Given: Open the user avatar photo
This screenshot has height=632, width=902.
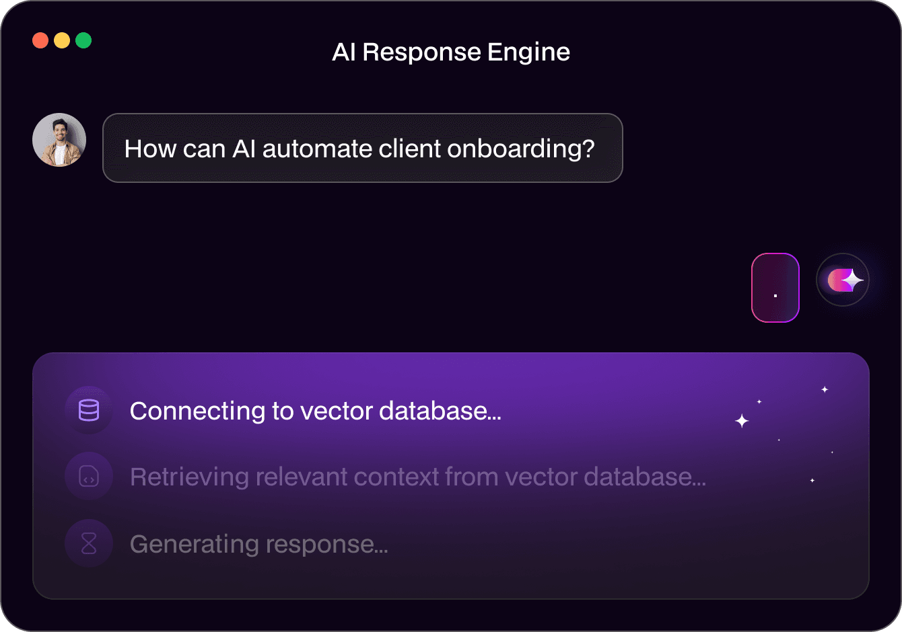Looking at the screenshot, I should coord(59,139).
